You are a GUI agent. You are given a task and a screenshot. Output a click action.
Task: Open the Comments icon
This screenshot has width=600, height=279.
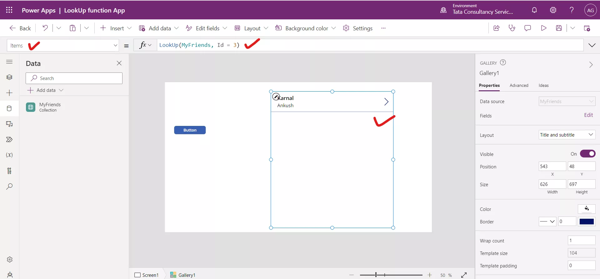(x=527, y=28)
